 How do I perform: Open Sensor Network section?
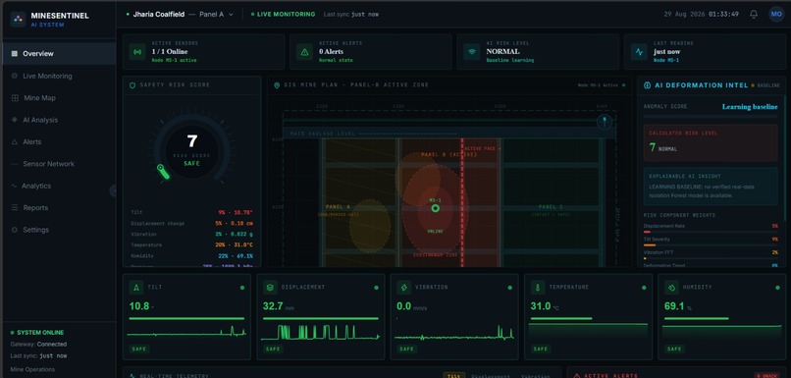pyautogui.click(x=59, y=164)
